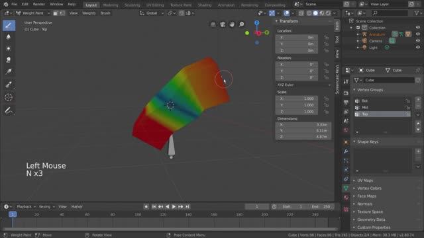
Task: Click the Blender logo menu icon
Action: pyautogui.click(x=6, y=5)
